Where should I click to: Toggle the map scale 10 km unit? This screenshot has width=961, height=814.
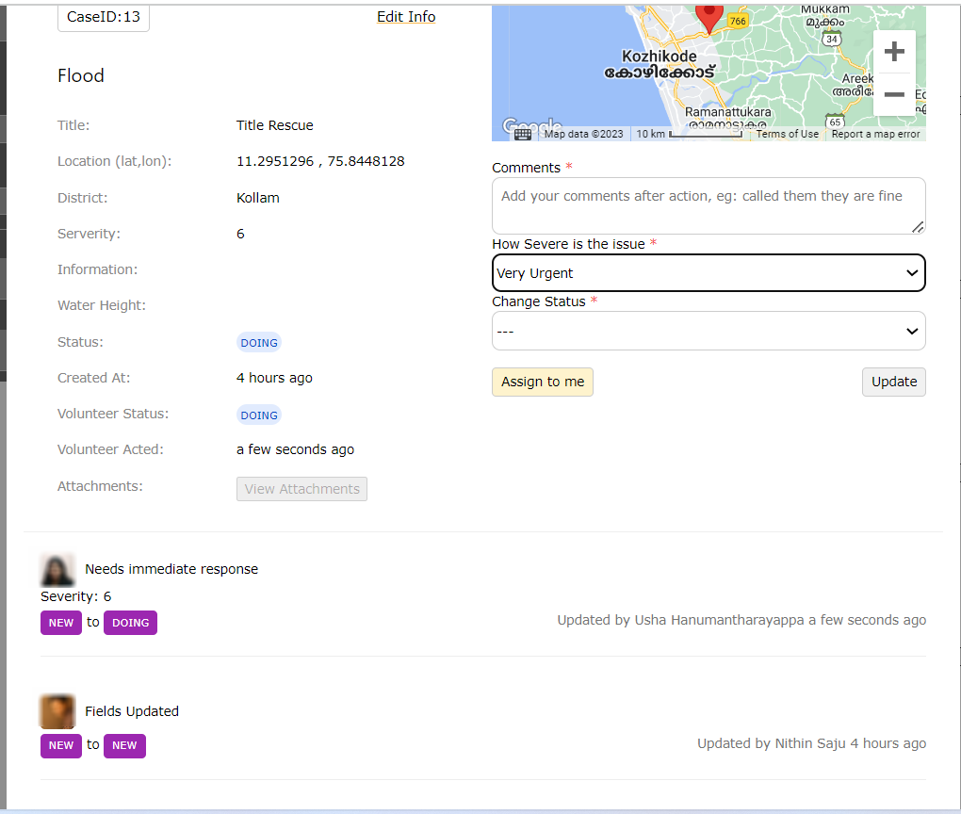click(x=688, y=134)
